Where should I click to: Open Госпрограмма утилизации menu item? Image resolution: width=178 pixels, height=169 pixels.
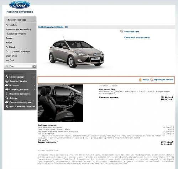click(x=18, y=51)
